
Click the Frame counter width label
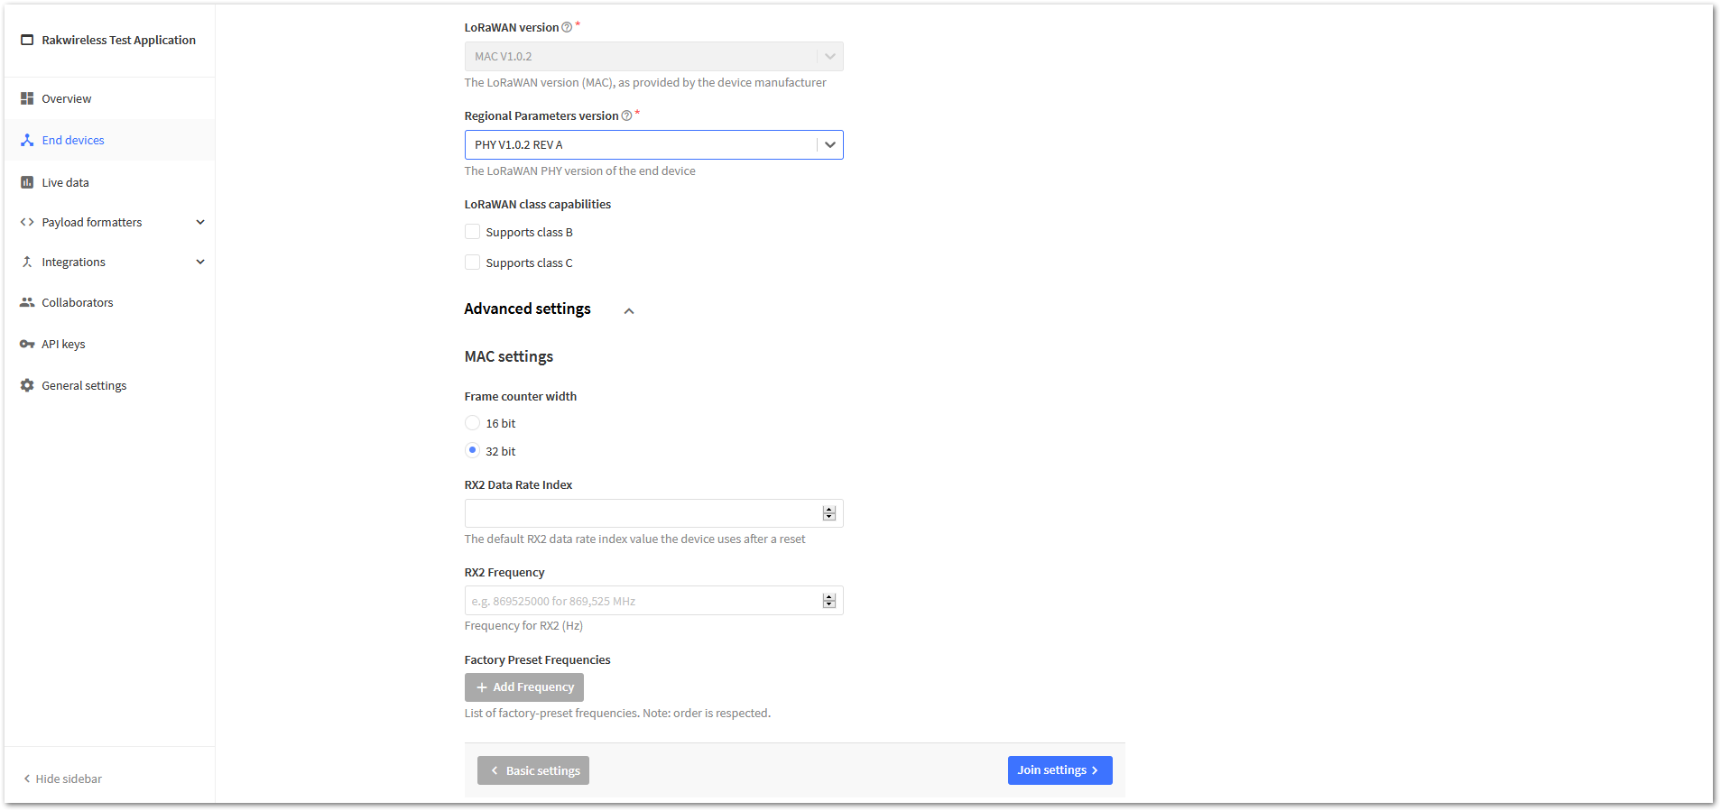[520, 396]
